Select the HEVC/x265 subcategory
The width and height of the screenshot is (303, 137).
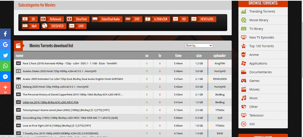203,19
